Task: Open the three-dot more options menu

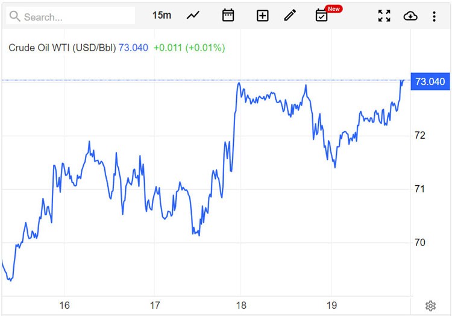Action: 434,16
